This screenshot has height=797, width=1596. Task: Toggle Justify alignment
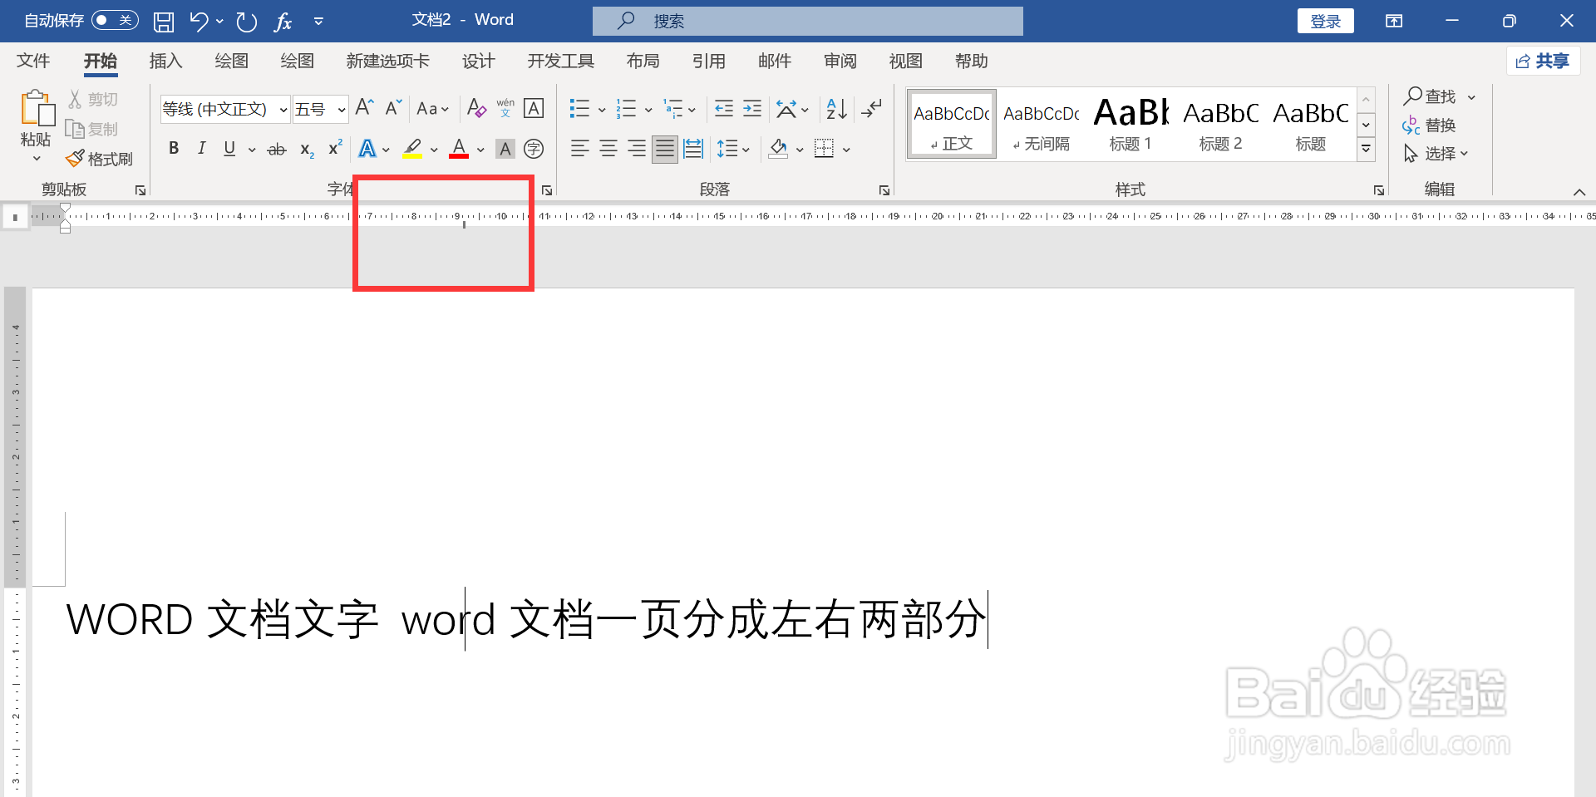coord(665,149)
